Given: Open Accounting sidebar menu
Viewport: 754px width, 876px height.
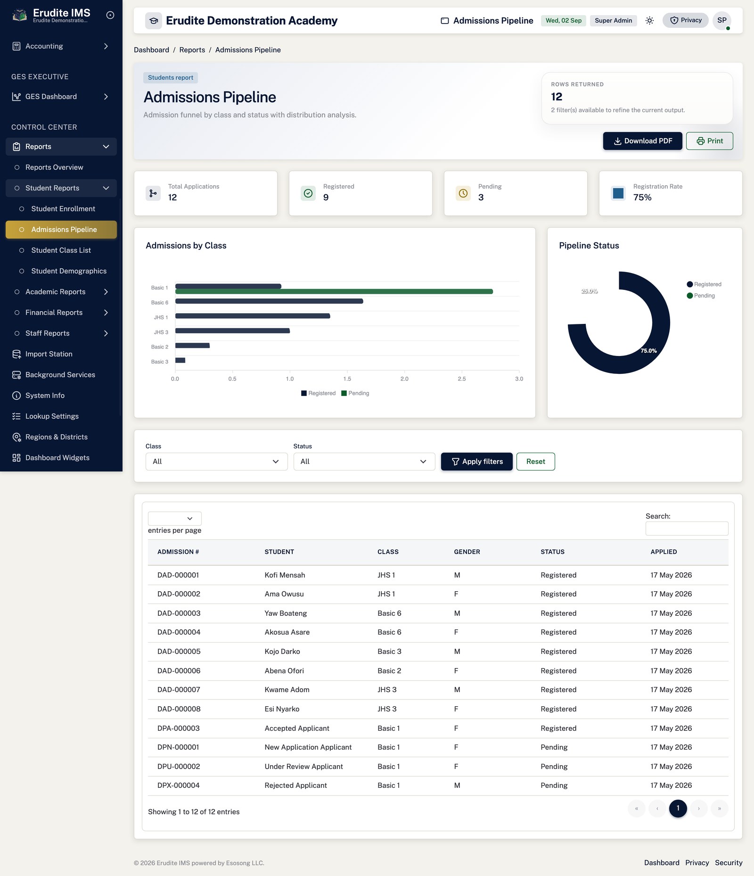Looking at the screenshot, I should pos(61,46).
